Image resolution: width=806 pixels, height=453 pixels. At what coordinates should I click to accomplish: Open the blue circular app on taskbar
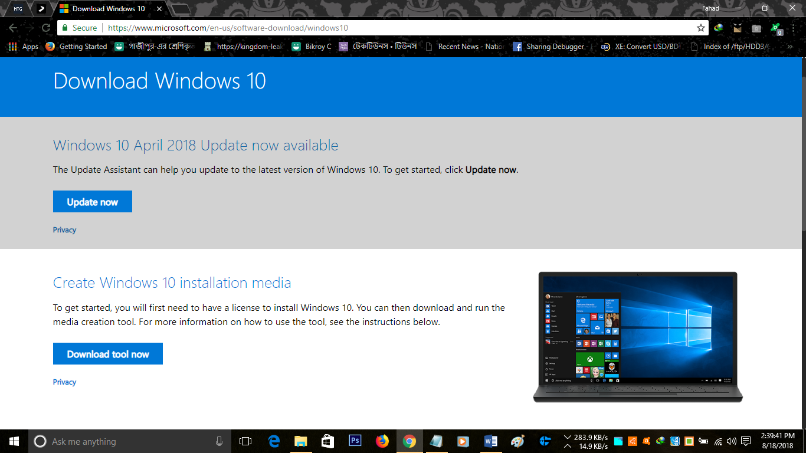pos(545,441)
